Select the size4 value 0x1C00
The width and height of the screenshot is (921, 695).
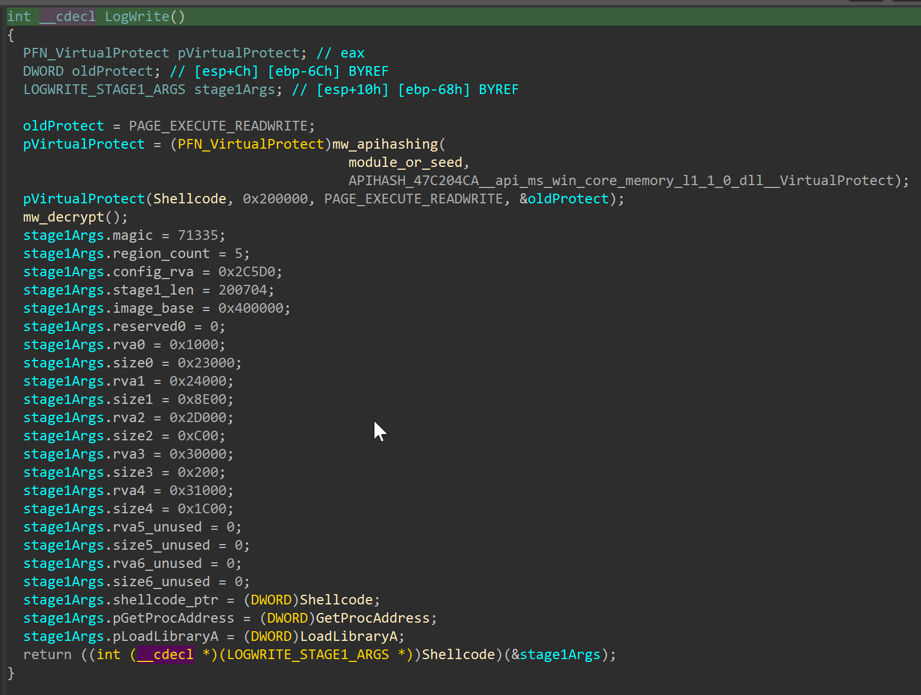click(x=202, y=509)
